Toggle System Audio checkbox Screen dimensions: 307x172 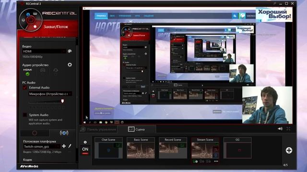click(25, 115)
